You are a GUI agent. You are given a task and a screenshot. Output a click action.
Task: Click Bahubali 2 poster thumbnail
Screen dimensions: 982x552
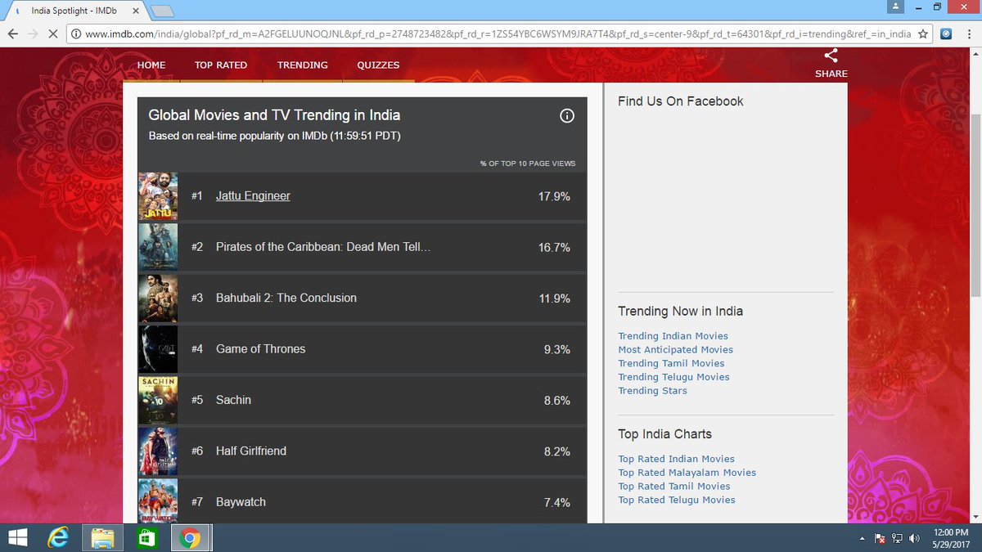click(x=158, y=298)
